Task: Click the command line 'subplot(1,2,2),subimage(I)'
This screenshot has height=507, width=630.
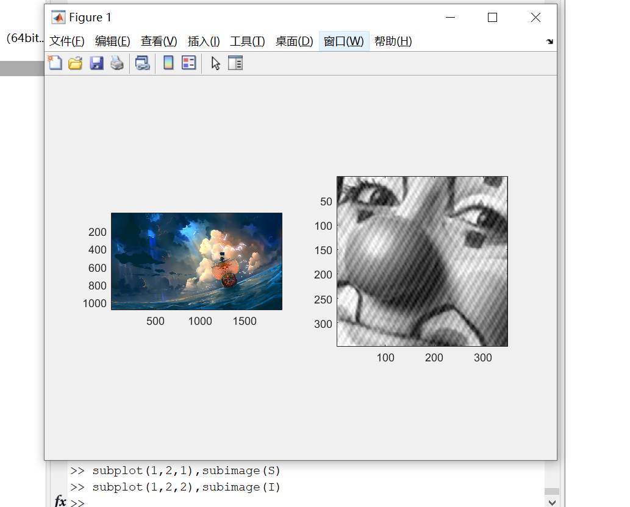Action: (x=187, y=487)
